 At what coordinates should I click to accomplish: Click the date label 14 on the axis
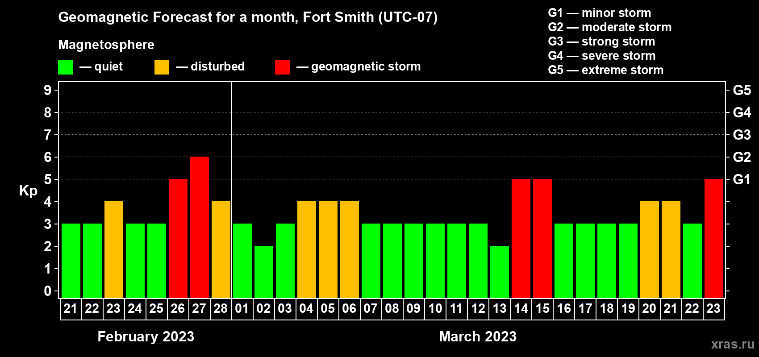point(521,309)
